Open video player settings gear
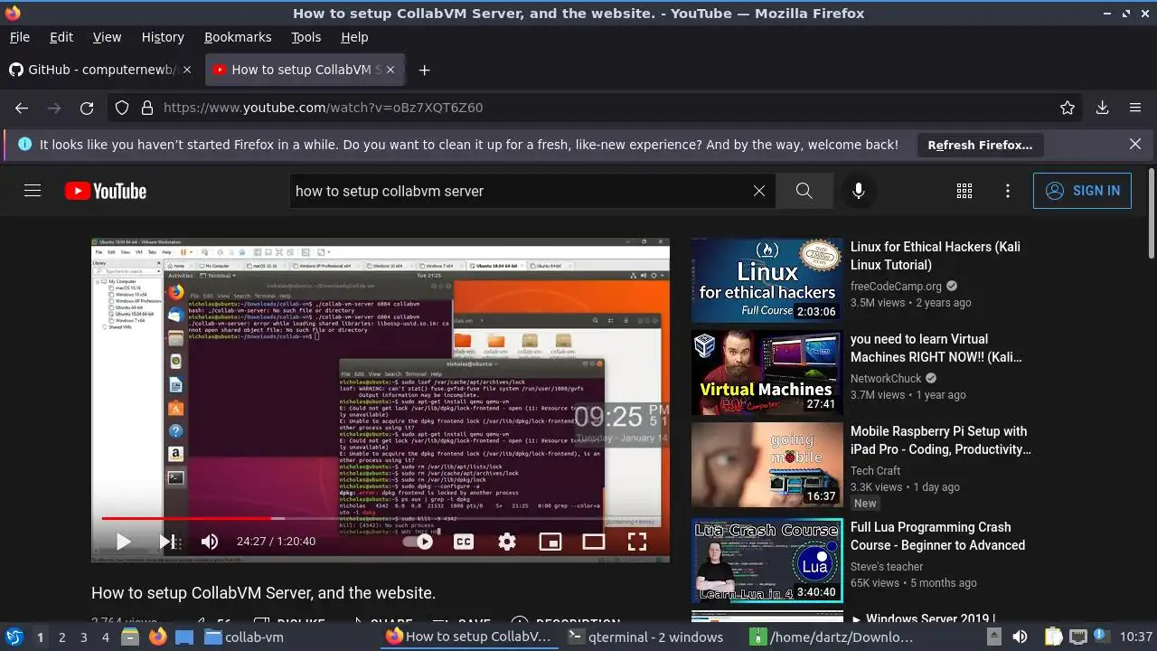 pos(507,542)
